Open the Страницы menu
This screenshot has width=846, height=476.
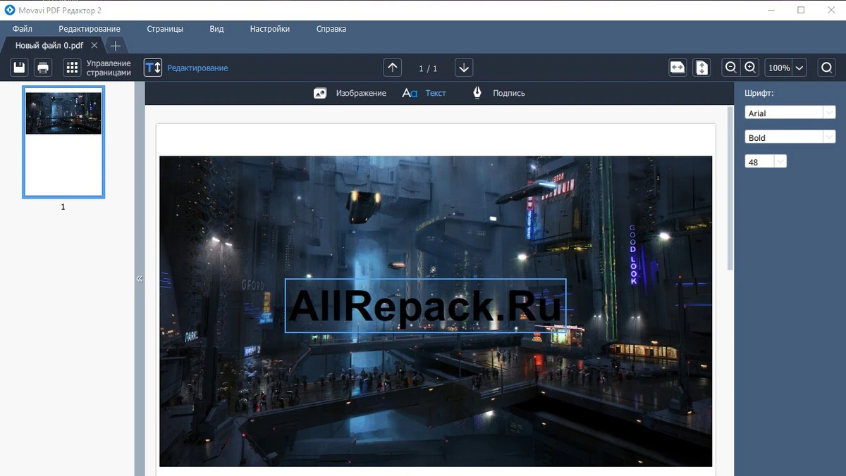[165, 29]
